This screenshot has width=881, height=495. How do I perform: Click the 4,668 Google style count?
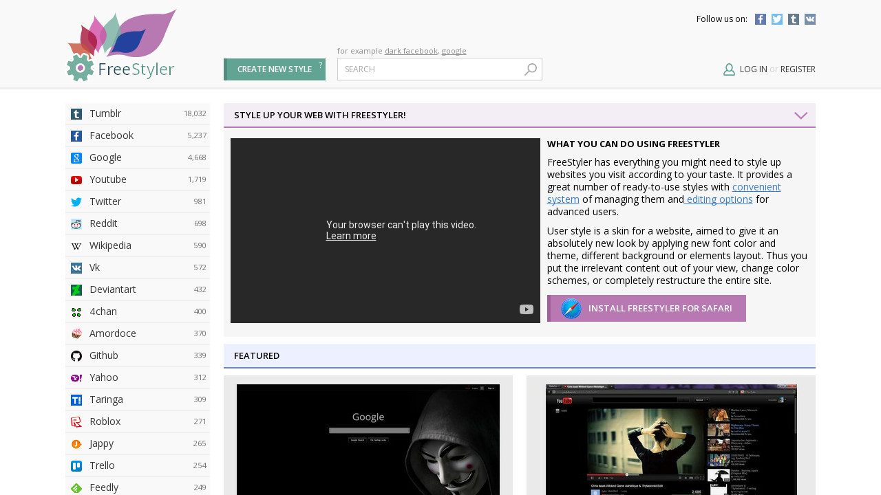pos(197,158)
